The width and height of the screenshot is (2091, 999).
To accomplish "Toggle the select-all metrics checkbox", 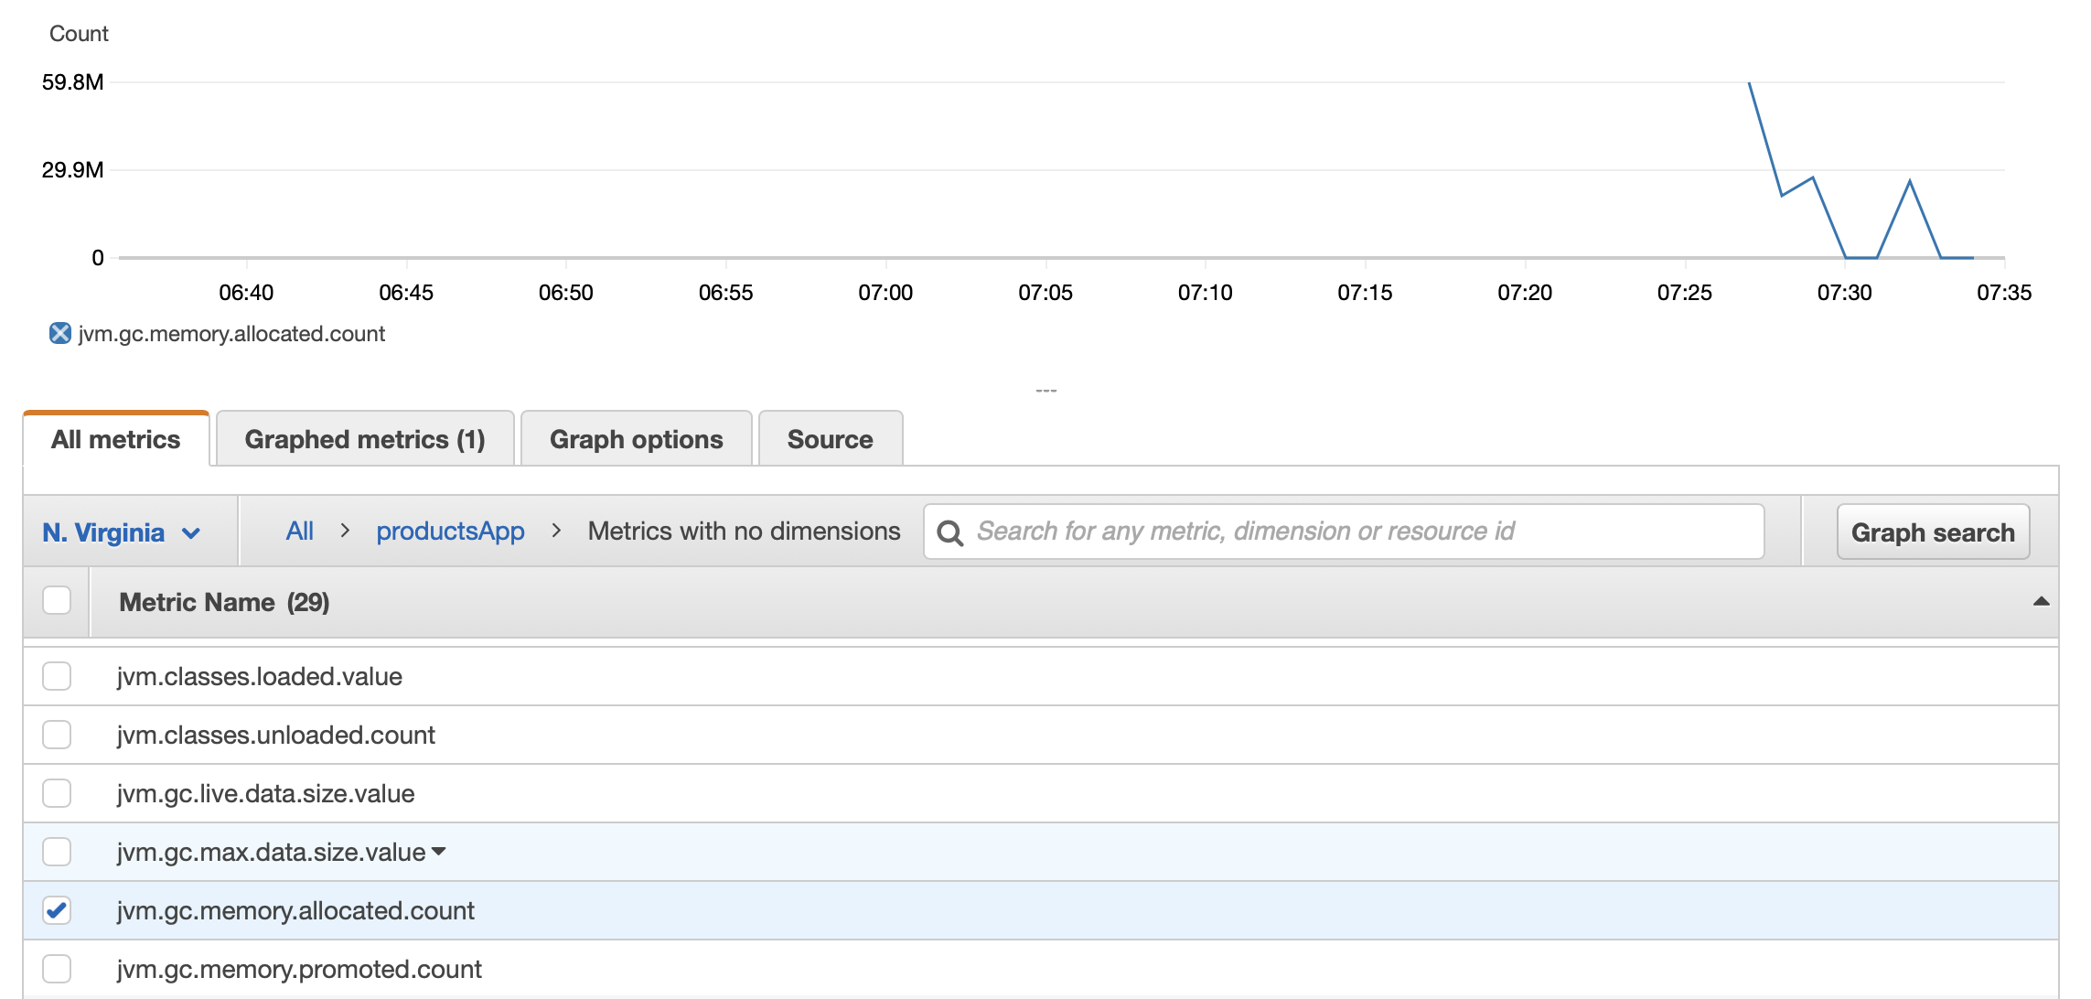I will click(57, 601).
